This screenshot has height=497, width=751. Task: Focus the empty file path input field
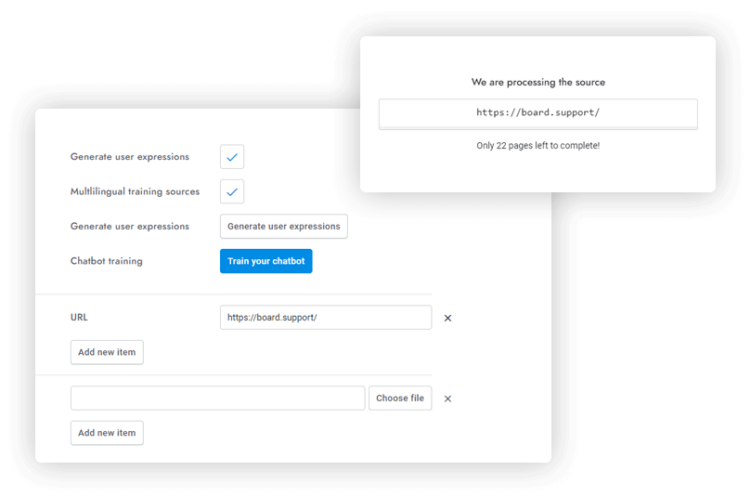click(217, 399)
